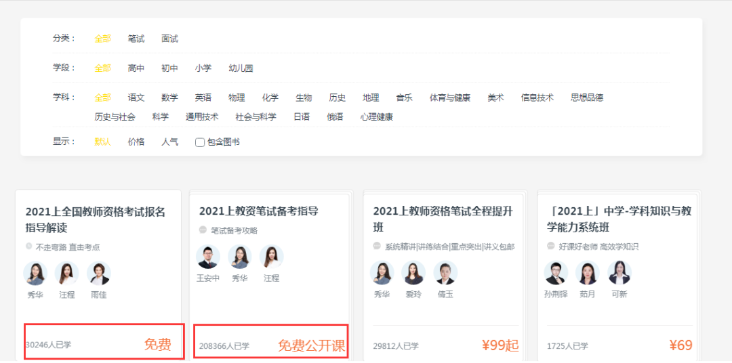Click teacher 茹月 avatar
The width and height of the screenshot is (732, 363).
click(587, 273)
